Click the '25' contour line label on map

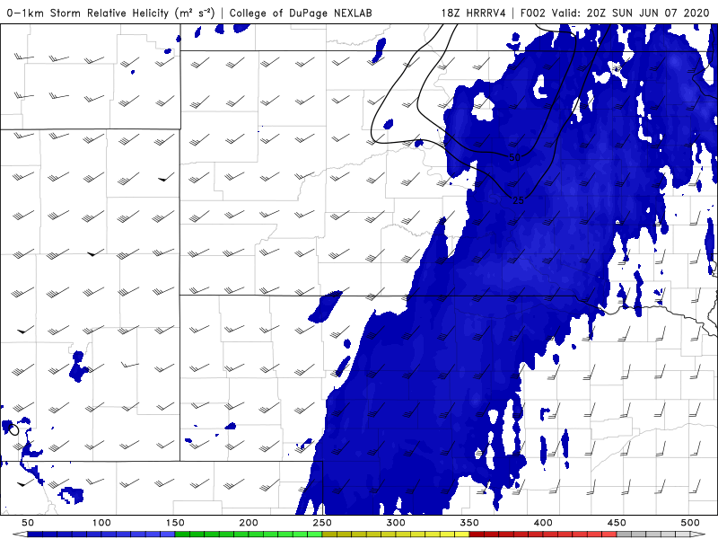(518, 200)
